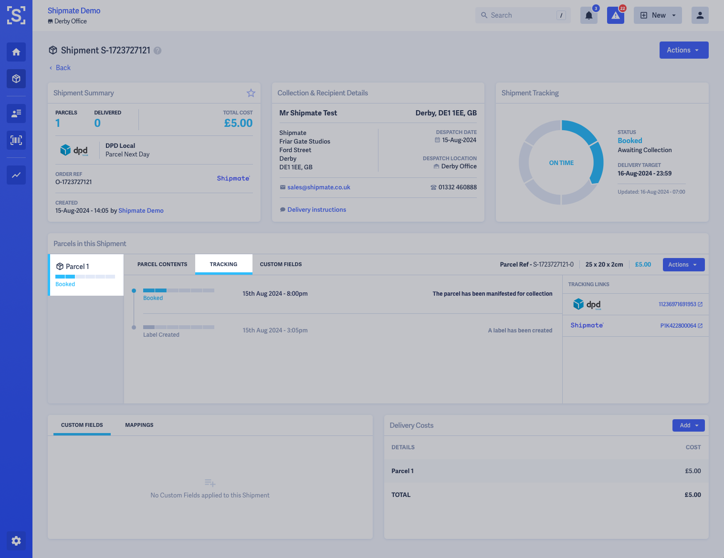The image size is (724, 558).
Task: Expand the New dropdown in header
Action: 658,15
